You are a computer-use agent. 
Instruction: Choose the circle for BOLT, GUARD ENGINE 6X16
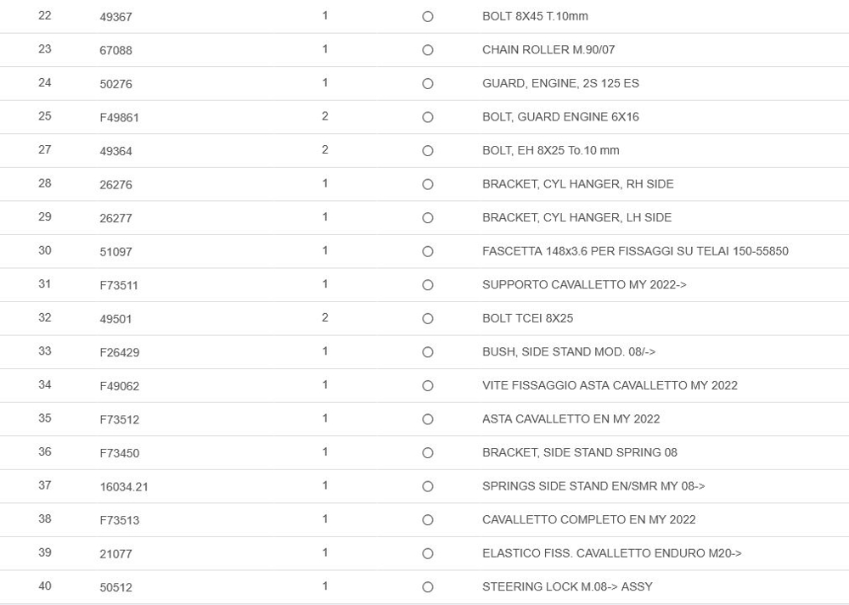click(428, 117)
